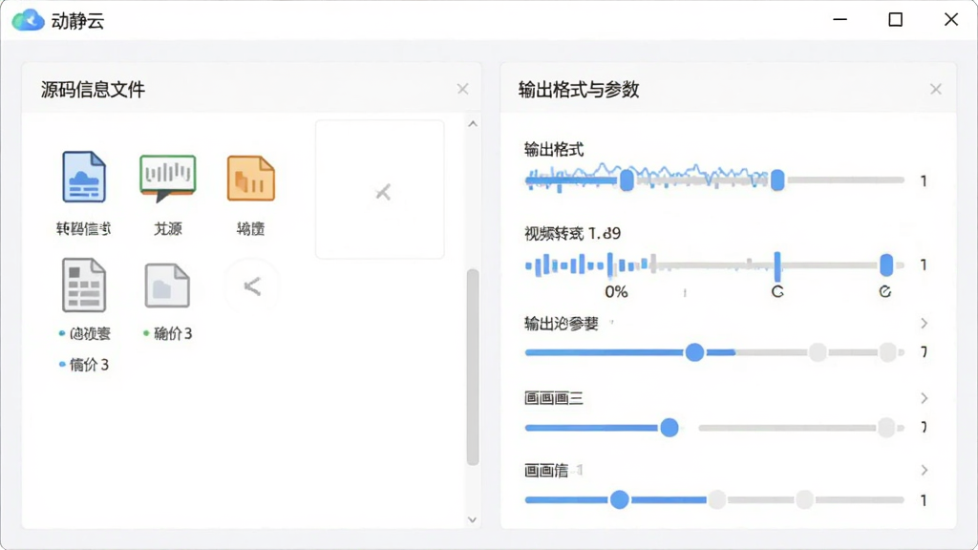The height and width of the screenshot is (550, 978).
Task: Click the round end handle on 视频转 slider
Action: 886,265
